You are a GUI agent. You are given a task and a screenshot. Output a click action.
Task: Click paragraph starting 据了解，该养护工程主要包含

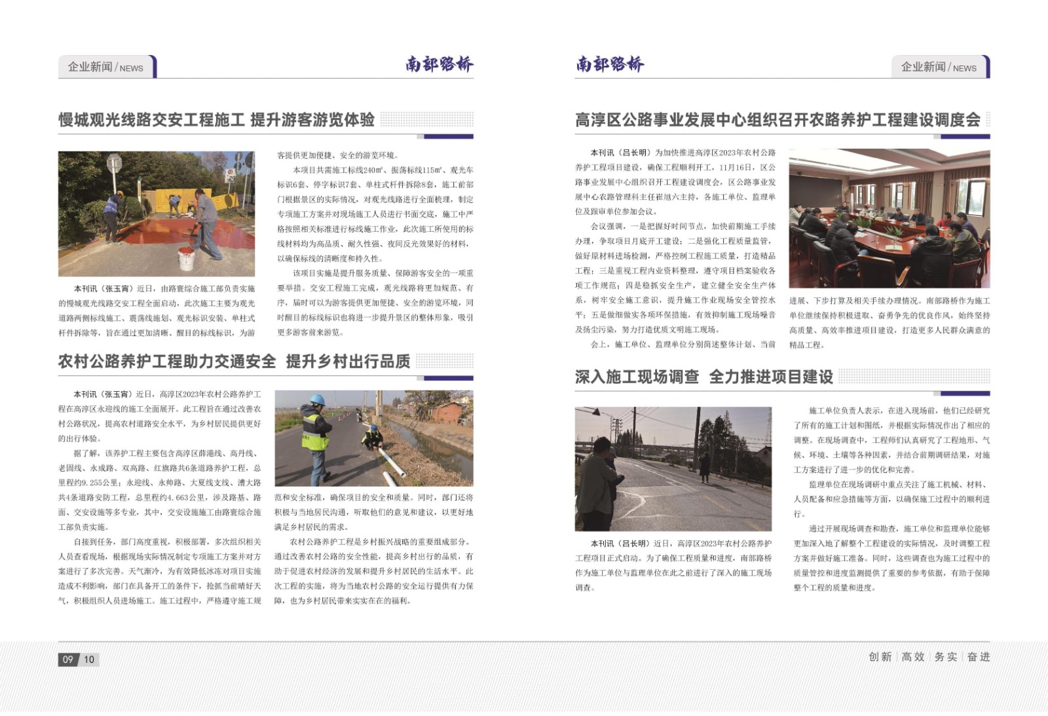(160, 490)
